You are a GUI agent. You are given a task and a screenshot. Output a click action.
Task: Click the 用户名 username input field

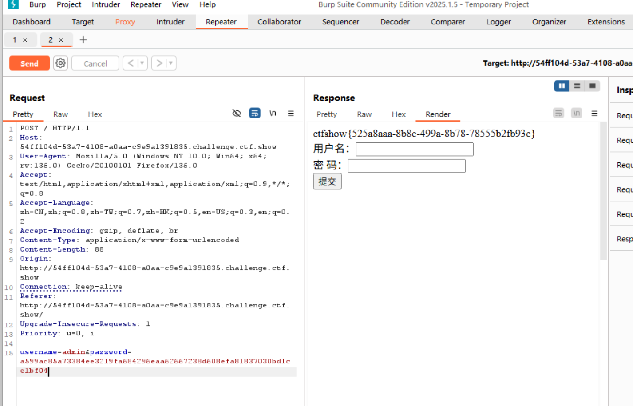415,149
